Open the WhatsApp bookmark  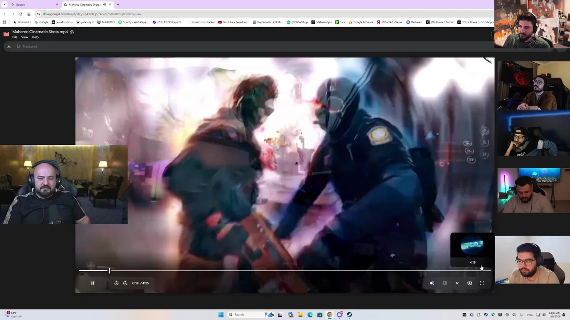tap(297, 22)
